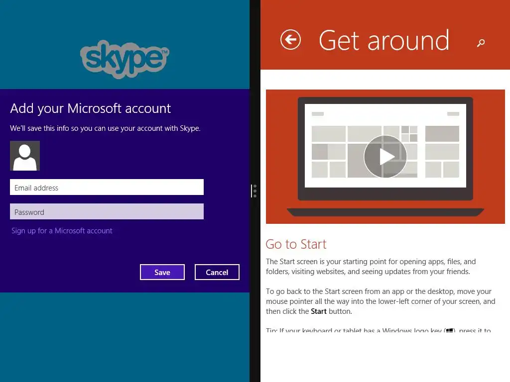Play the Go to Start video
This screenshot has height=382, width=510.
point(385,156)
